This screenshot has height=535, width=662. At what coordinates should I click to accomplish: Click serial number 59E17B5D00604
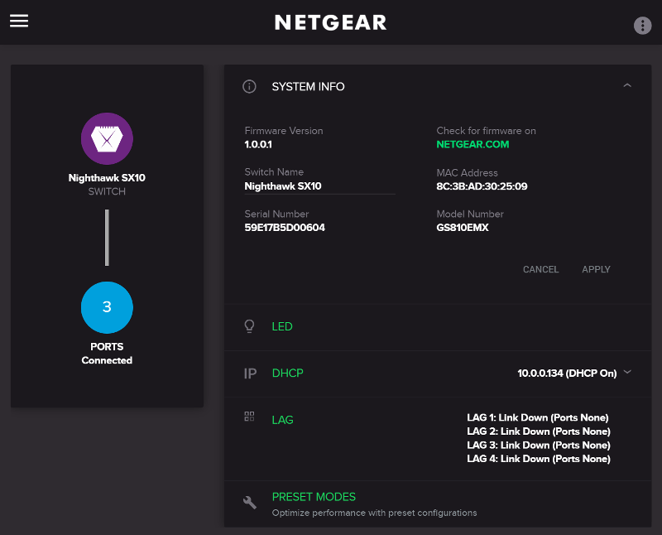285,228
